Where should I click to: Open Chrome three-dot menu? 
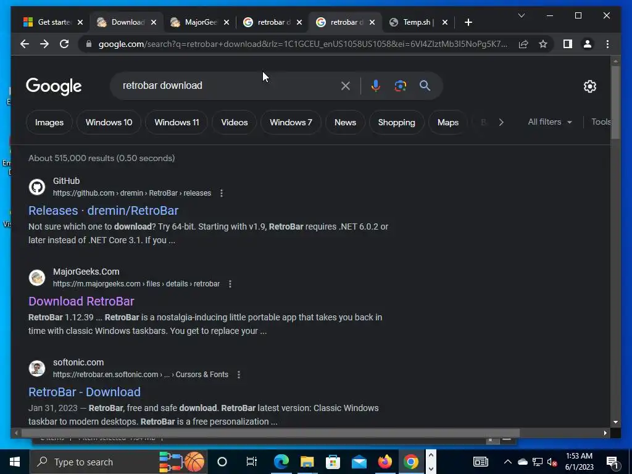coord(607,44)
